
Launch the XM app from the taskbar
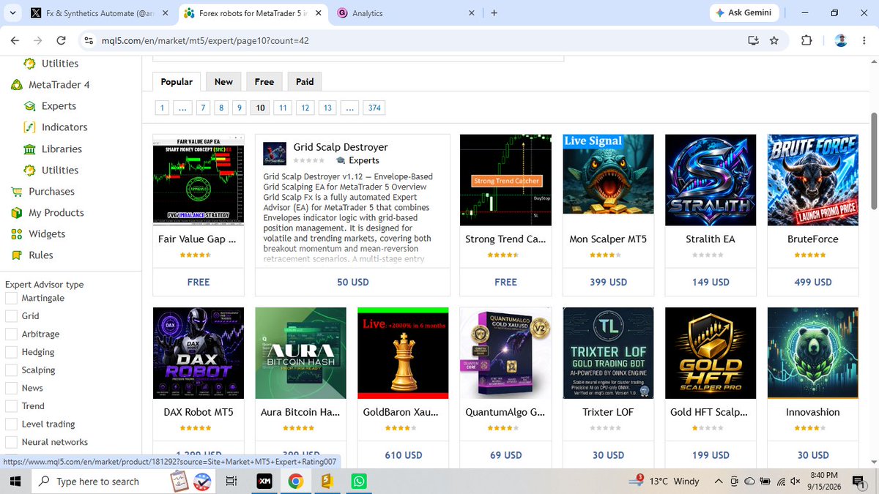point(264,482)
